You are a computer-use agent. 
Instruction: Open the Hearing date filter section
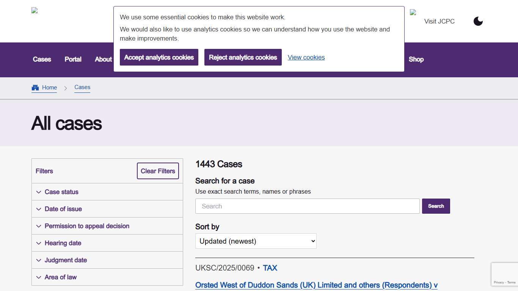point(39,243)
